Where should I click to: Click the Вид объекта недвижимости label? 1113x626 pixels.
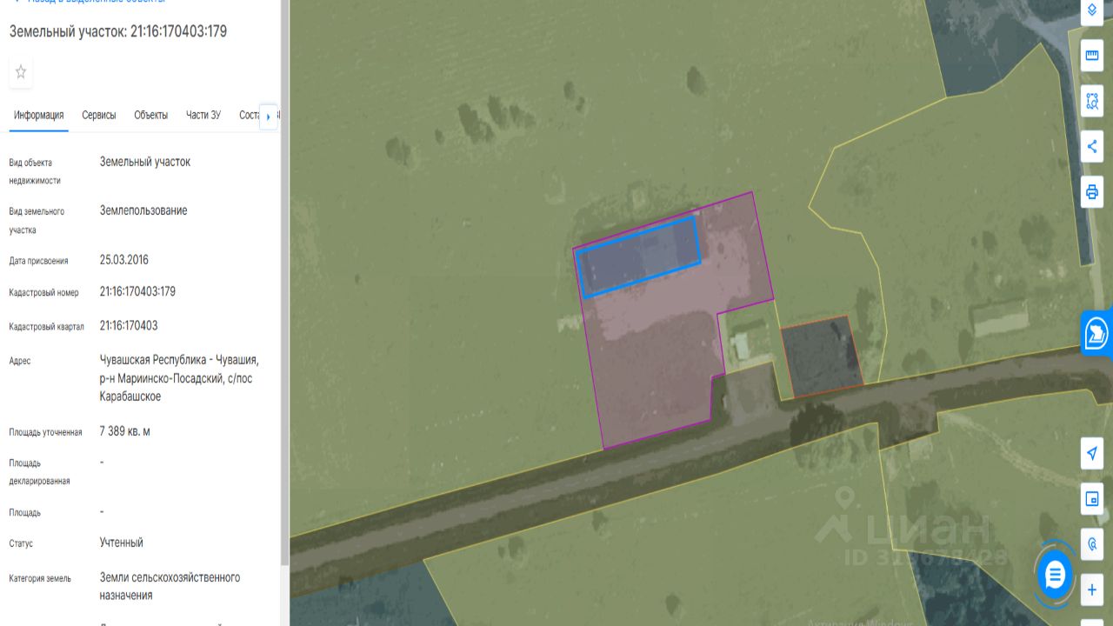coord(35,171)
